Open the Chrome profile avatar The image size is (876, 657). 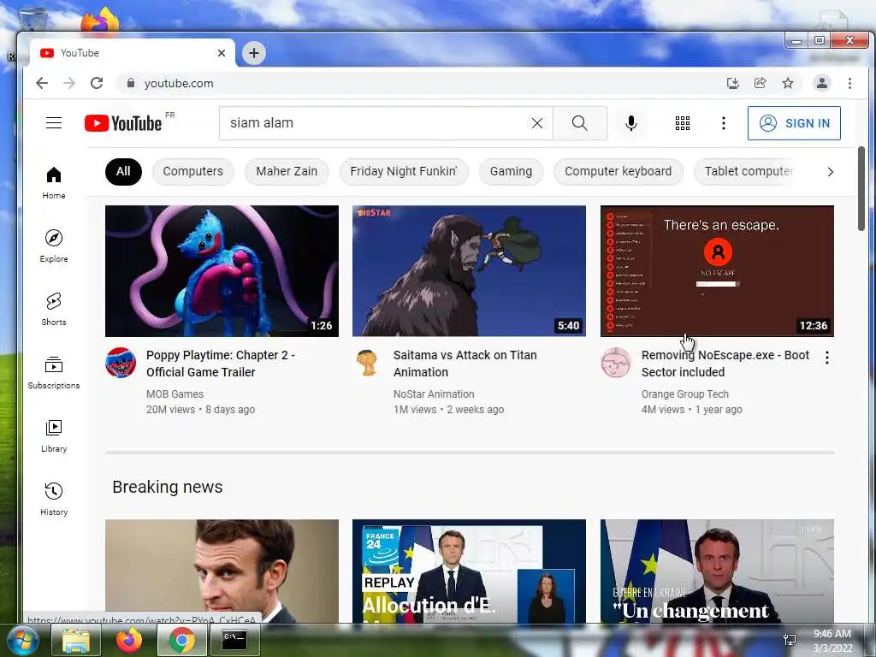pyautogui.click(x=822, y=83)
